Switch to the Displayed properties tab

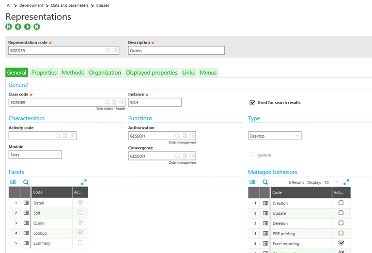click(x=152, y=73)
